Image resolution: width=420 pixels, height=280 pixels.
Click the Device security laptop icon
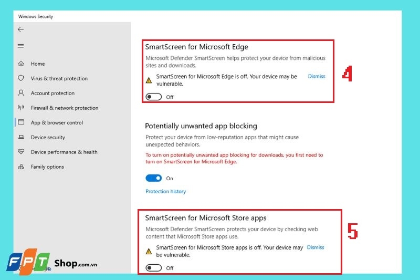[21, 137]
